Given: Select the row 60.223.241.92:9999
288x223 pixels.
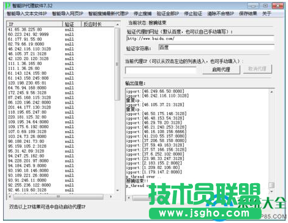Looking at the screenshot, I should (28, 34).
